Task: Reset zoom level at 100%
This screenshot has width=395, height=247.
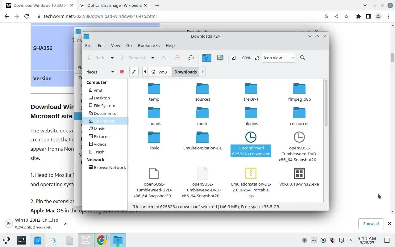Action: click(x=245, y=58)
